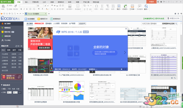Image resolution: width=183 pixels, height=108 pixels.
Task: Click the Freeze Panes (冻结窗格) icon
Action: (140, 6)
